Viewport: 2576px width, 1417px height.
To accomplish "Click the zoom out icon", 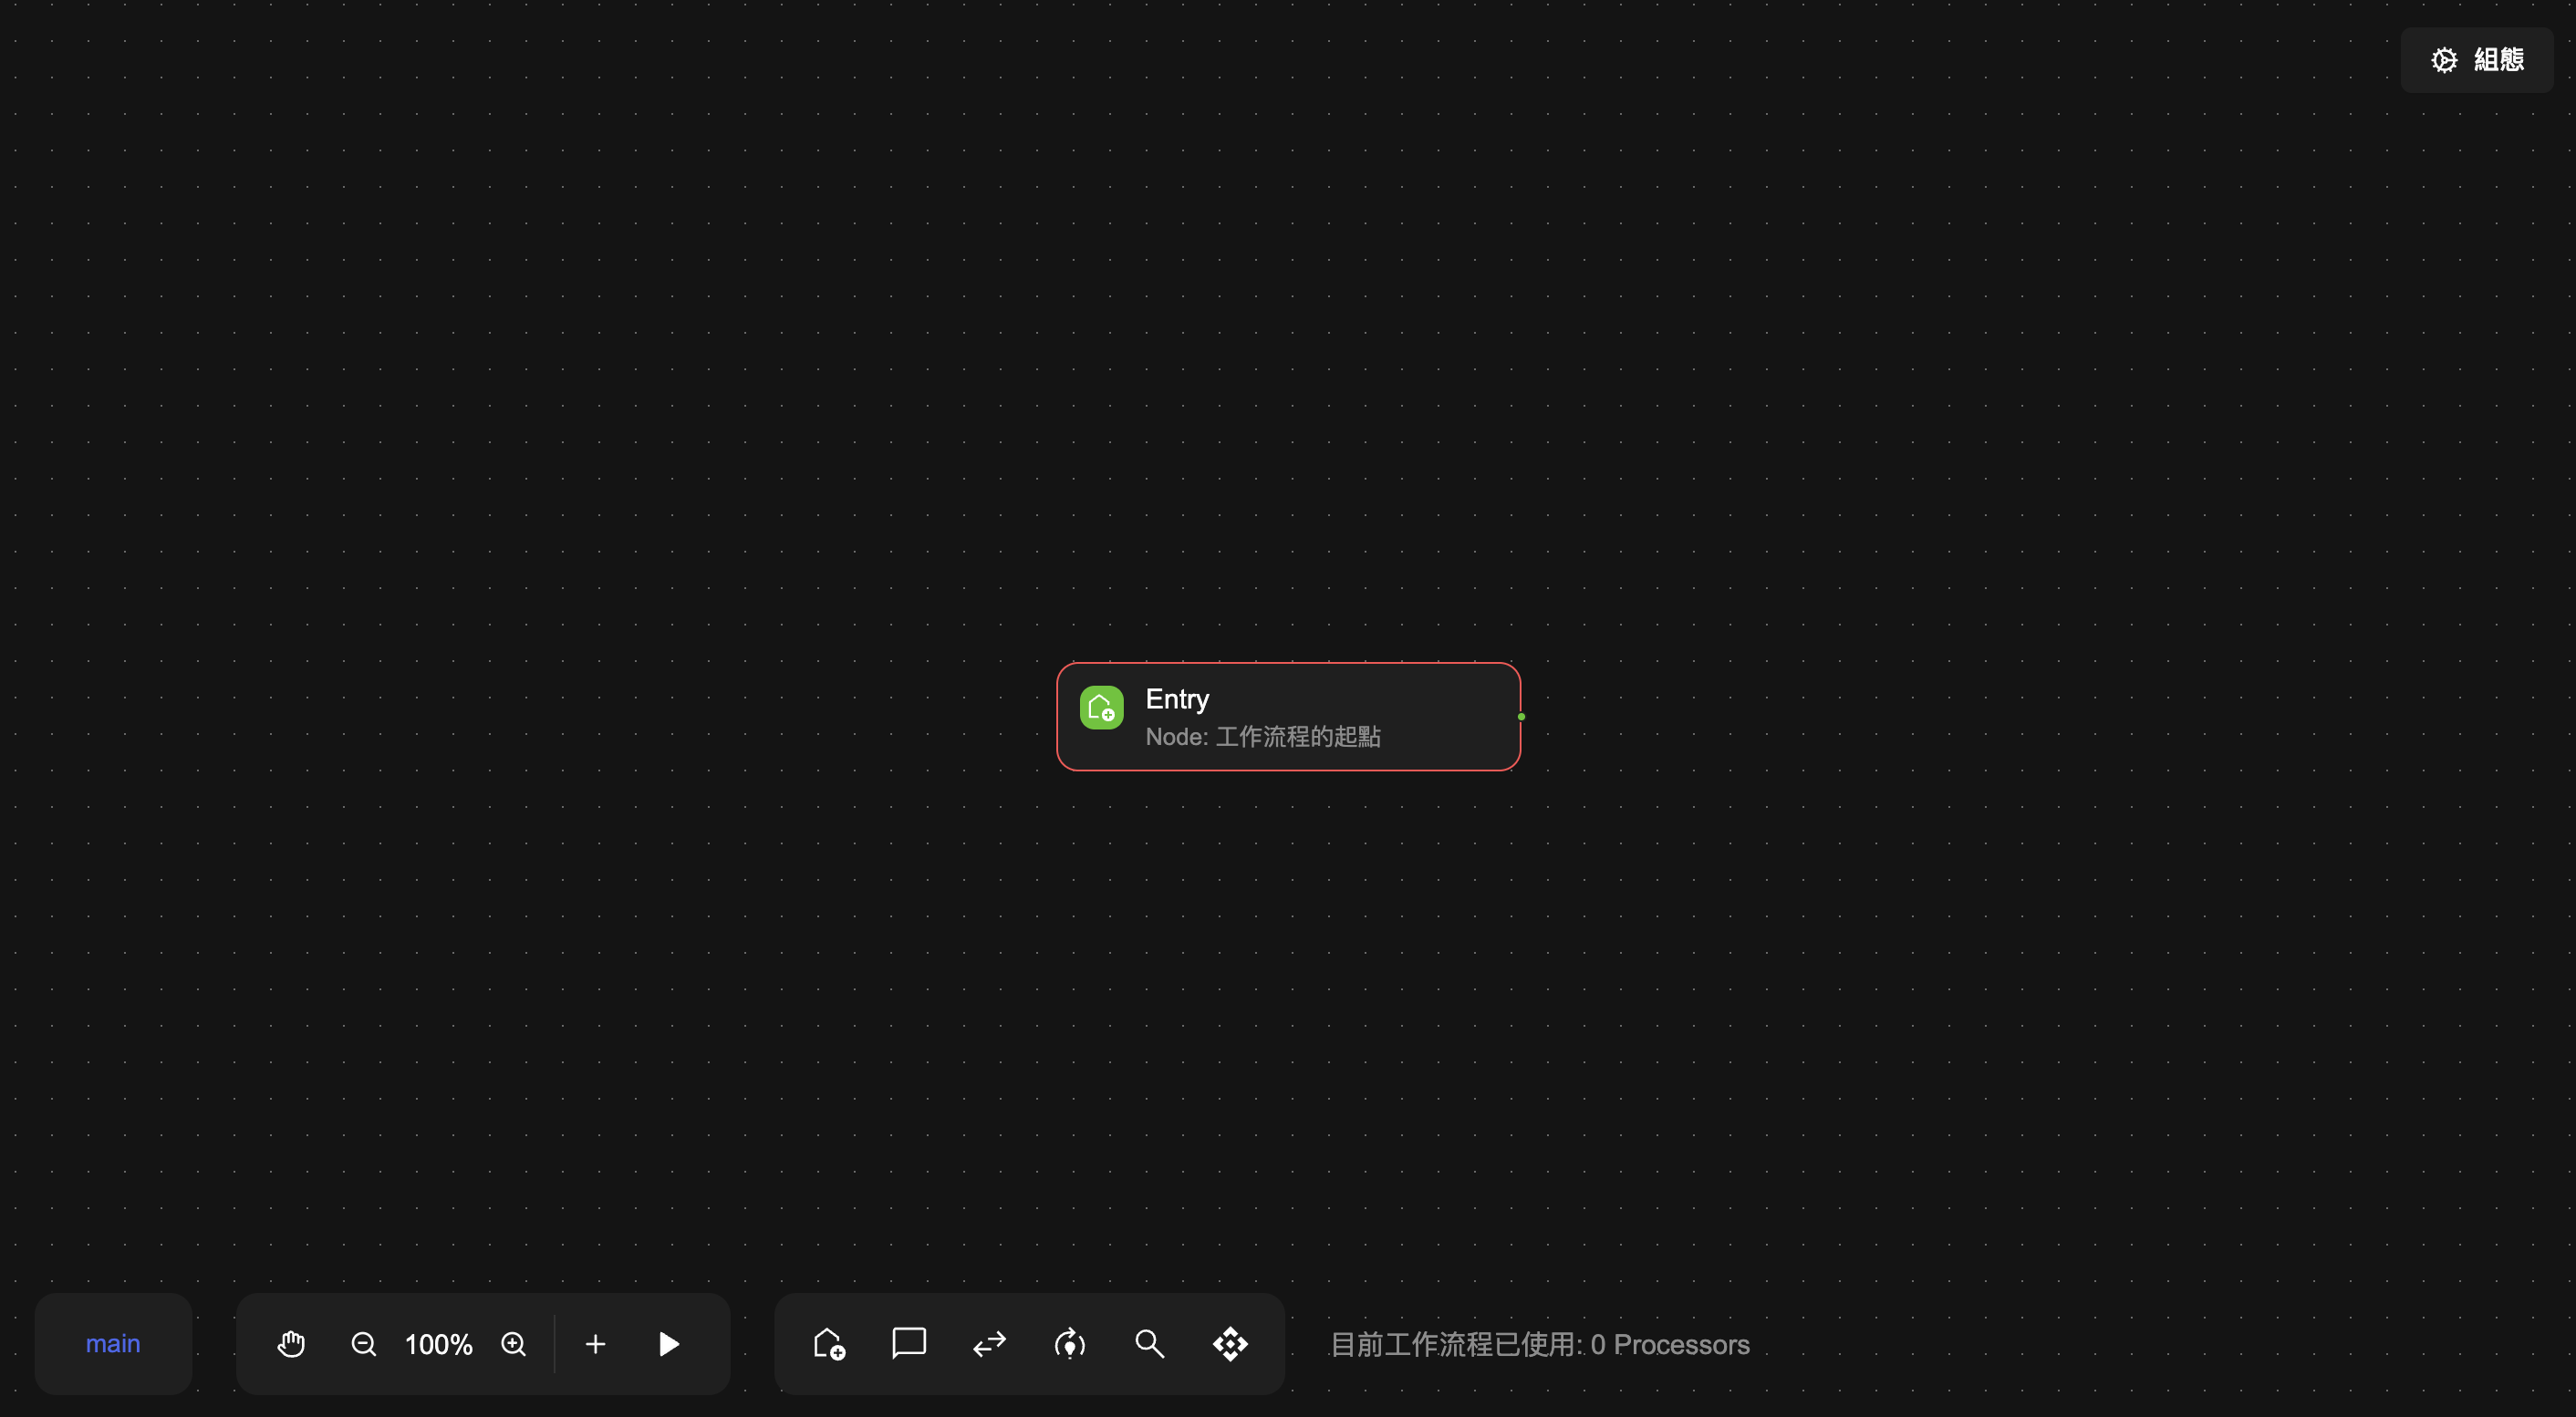I will 364,1344.
